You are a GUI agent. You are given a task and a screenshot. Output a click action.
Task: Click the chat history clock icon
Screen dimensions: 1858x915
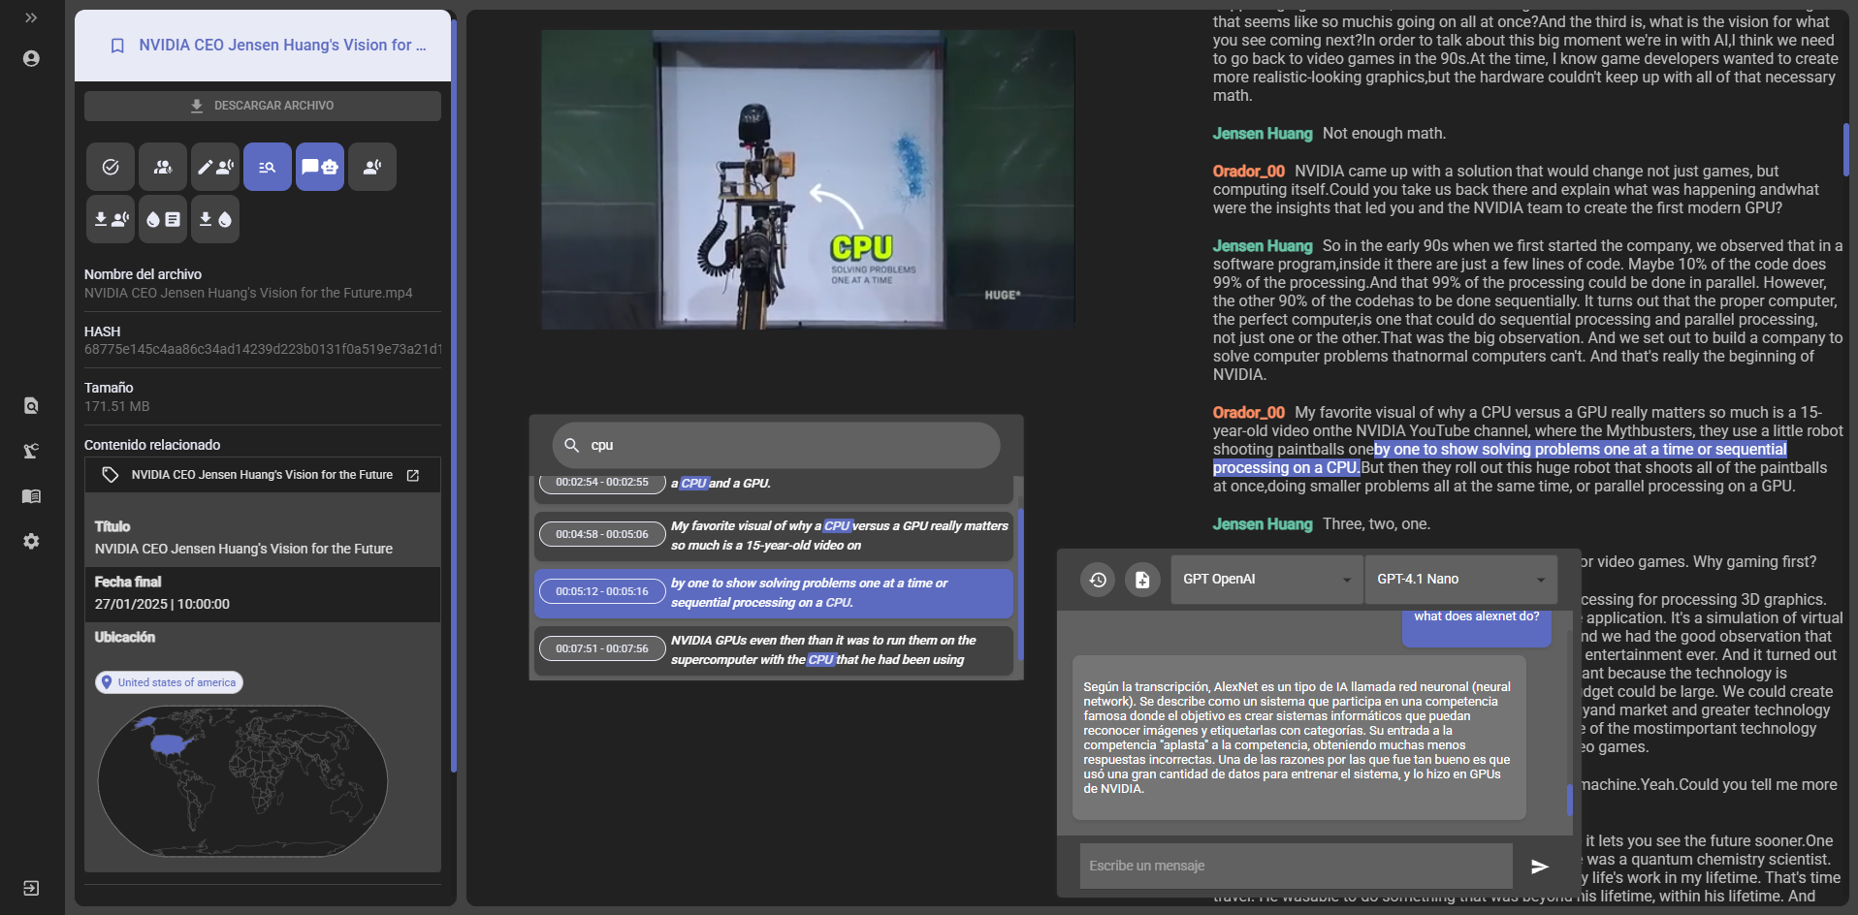pyautogui.click(x=1098, y=580)
